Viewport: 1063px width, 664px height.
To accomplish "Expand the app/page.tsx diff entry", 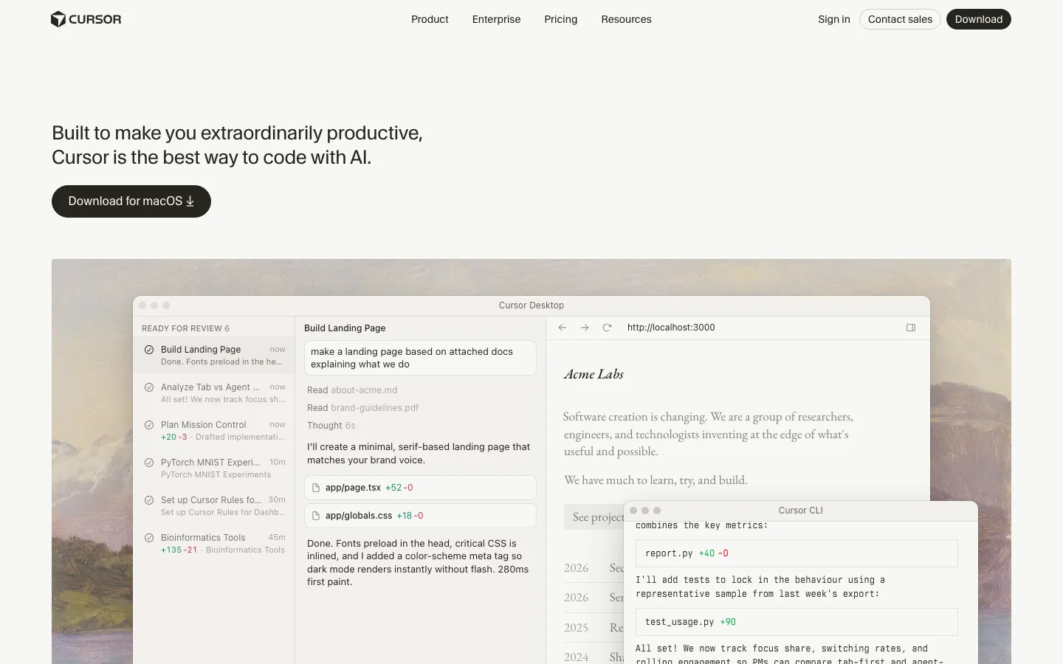I will coord(419,488).
